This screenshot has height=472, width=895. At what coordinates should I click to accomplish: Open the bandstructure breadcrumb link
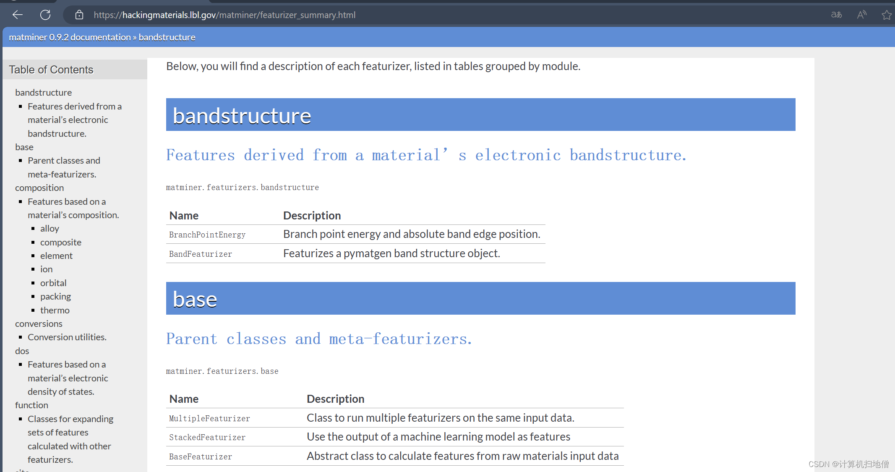click(x=167, y=37)
